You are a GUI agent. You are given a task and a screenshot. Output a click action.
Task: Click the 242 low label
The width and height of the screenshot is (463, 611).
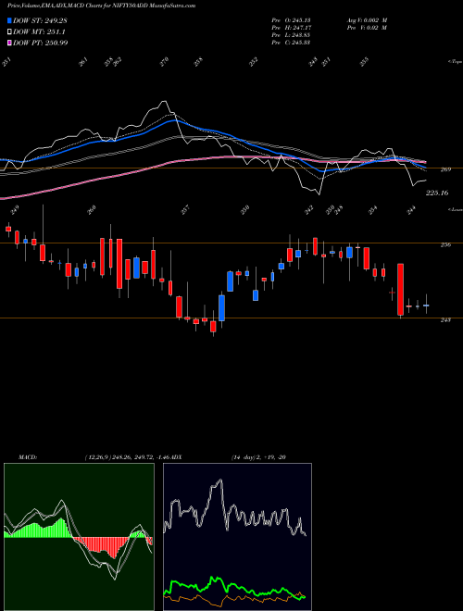309,210
